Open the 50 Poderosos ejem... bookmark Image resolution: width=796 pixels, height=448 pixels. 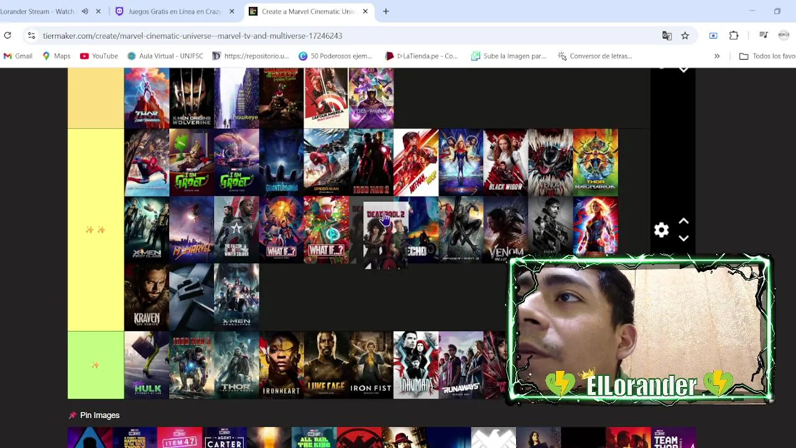coord(335,56)
